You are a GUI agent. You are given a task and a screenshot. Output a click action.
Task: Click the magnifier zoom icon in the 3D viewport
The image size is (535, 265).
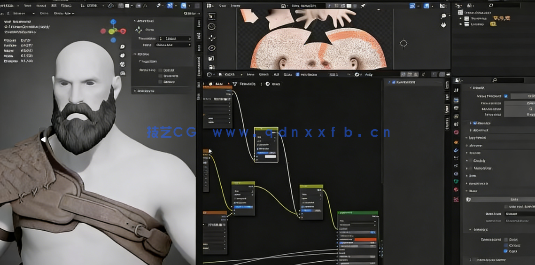pos(122,47)
